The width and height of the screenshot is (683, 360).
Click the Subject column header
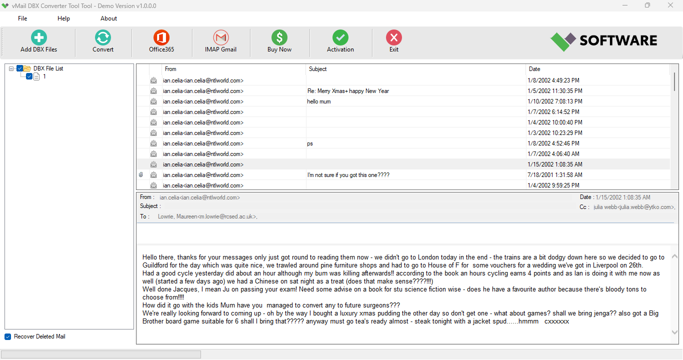tap(317, 69)
